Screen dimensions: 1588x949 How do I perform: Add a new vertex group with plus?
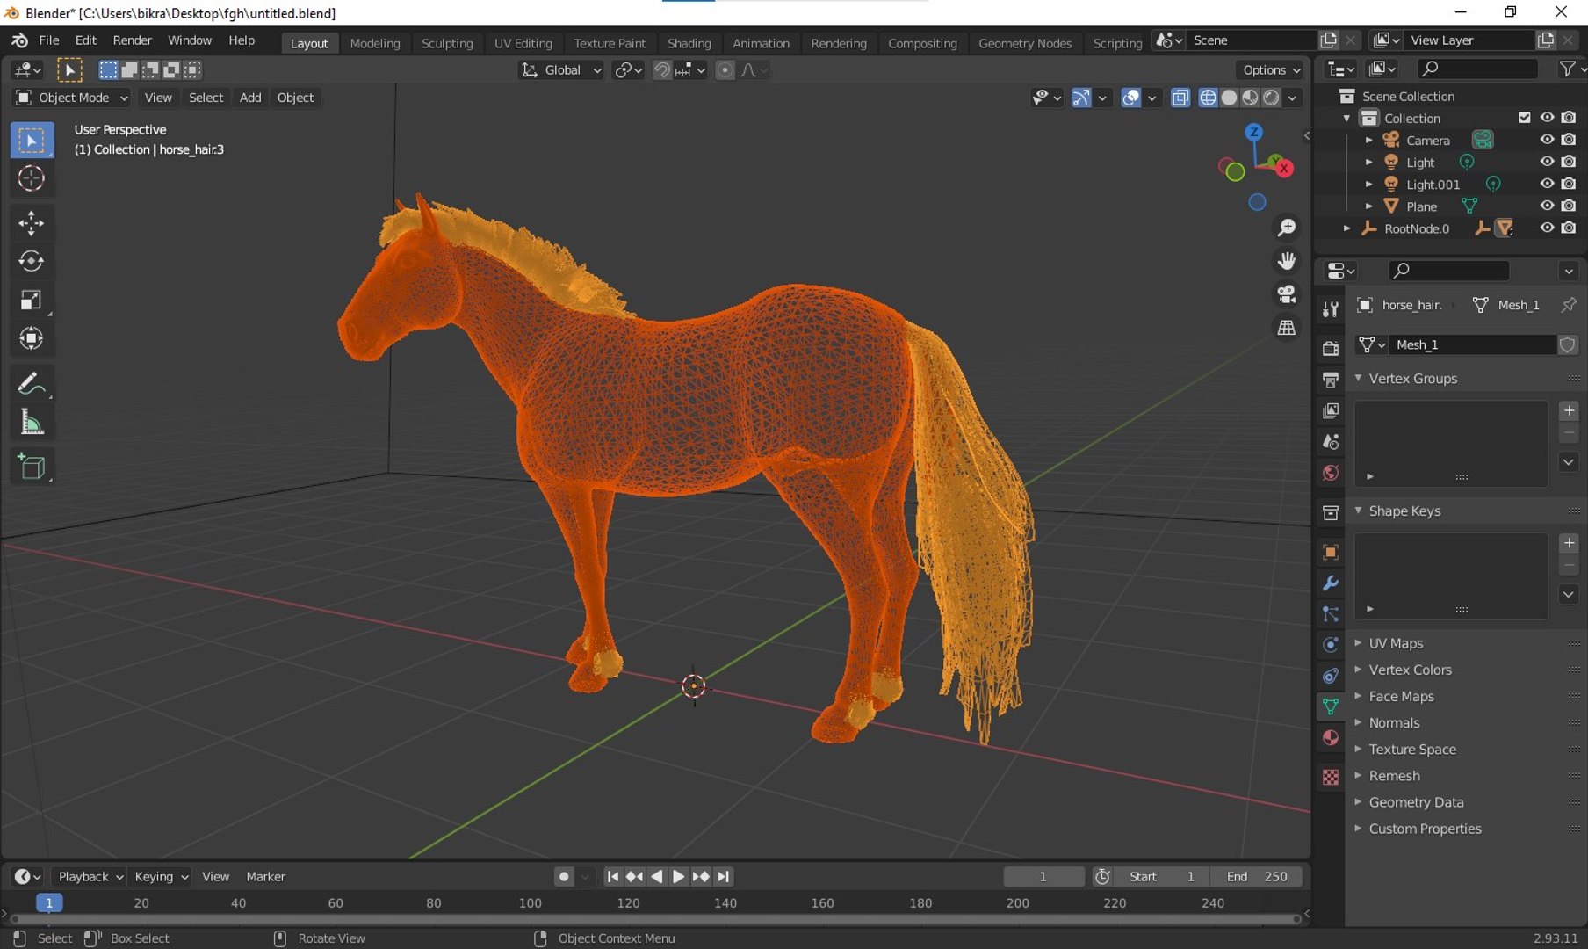1569,410
